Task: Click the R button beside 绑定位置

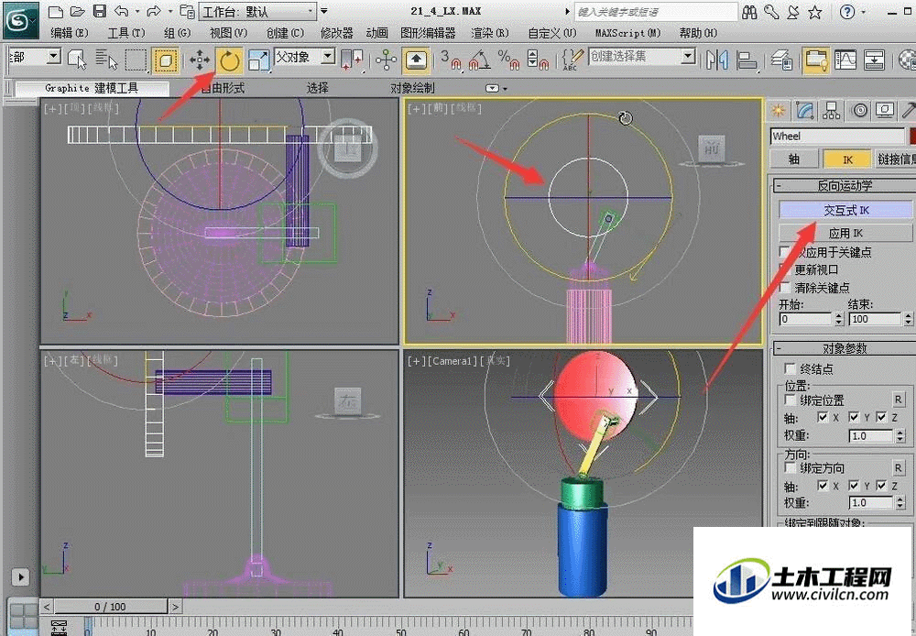Action: [x=898, y=400]
